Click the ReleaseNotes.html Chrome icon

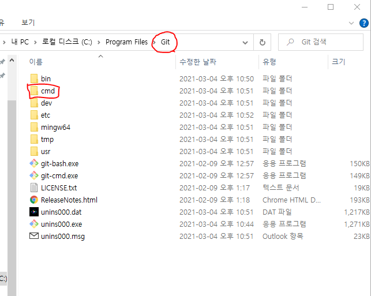(x=34, y=200)
